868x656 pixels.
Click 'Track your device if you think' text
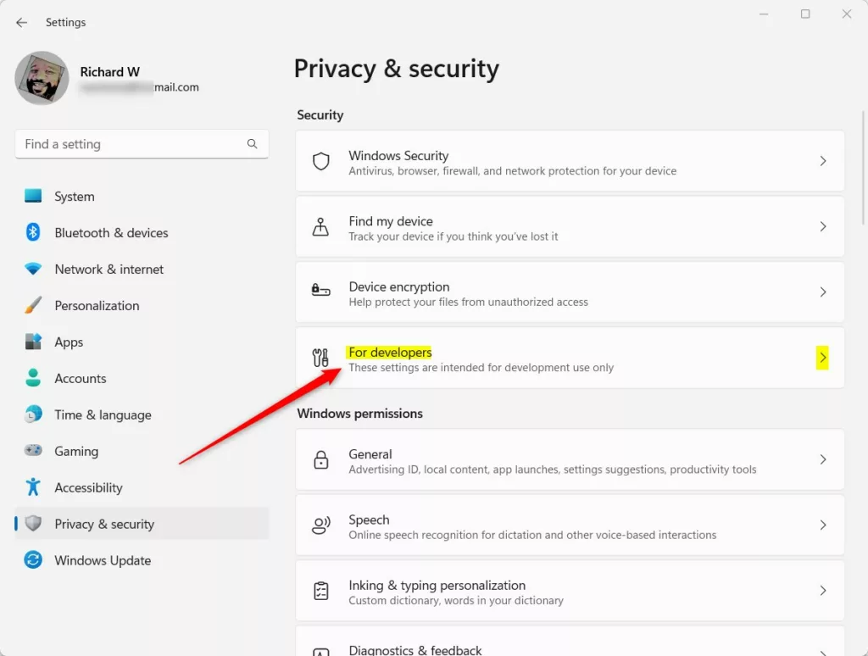coord(453,236)
